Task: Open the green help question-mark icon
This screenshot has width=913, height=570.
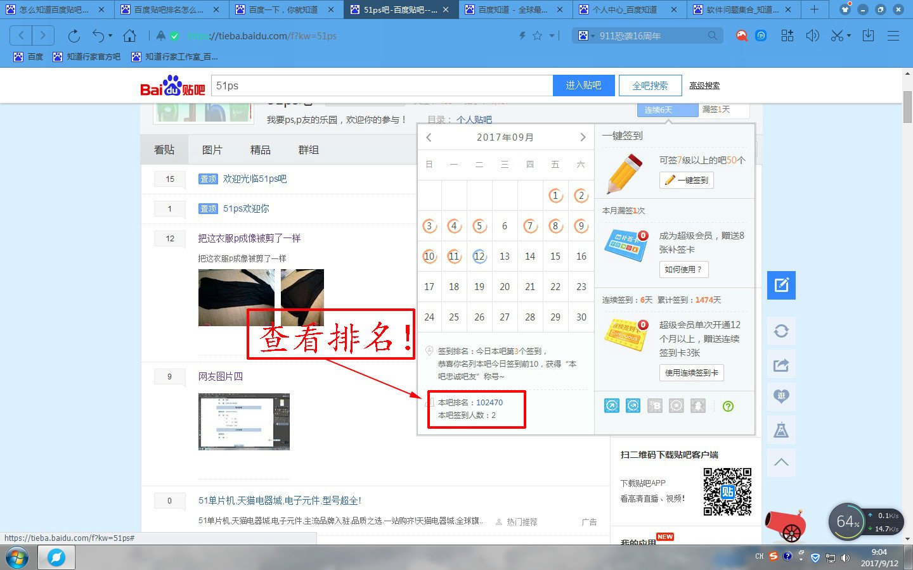Action: pyautogui.click(x=729, y=405)
